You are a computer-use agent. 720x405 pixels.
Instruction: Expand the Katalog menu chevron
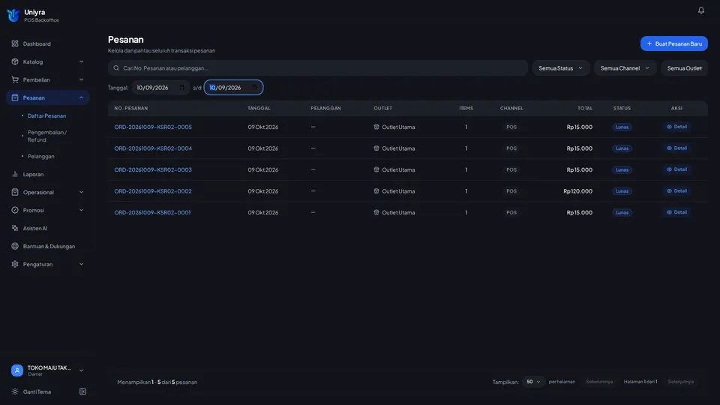[x=81, y=61]
